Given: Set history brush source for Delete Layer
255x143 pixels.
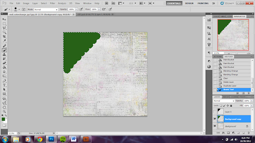Looking at the screenshot, I should pos(215,82).
